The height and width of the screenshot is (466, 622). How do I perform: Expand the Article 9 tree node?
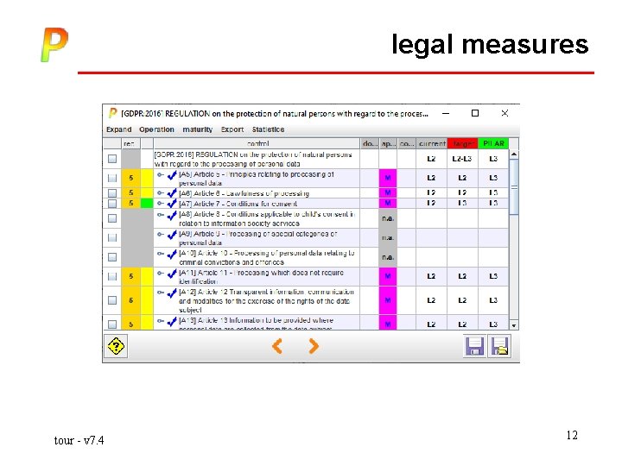(x=161, y=234)
